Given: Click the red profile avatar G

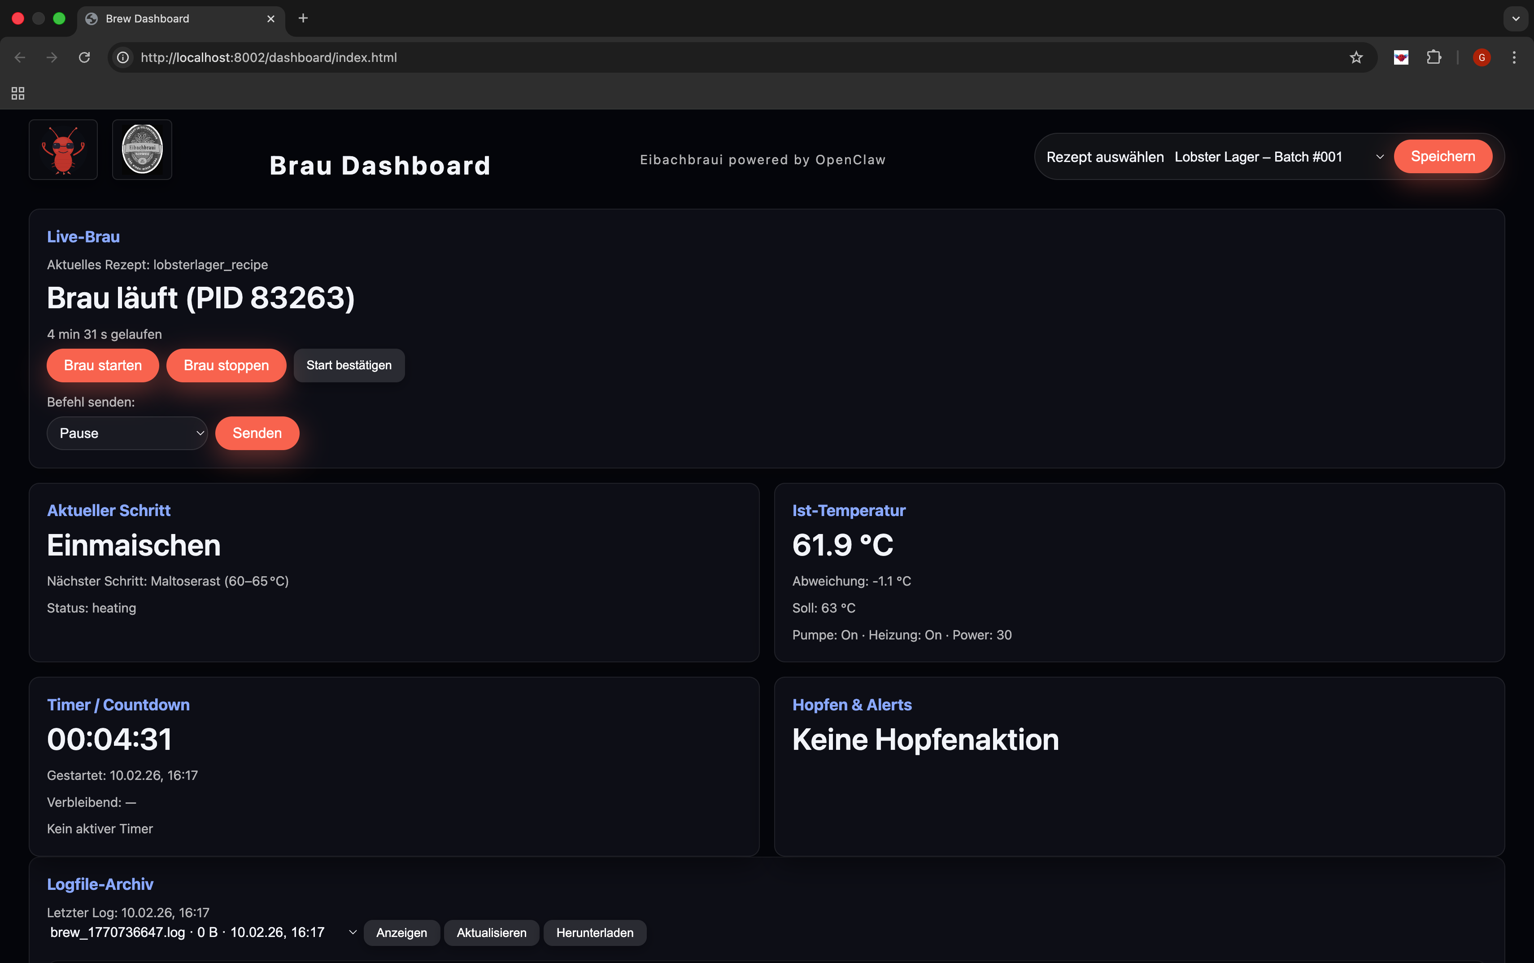Looking at the screenshot, I should (x=1481, y=57).
